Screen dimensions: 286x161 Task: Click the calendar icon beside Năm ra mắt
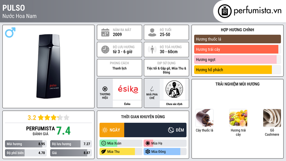[x=105, y=32]
